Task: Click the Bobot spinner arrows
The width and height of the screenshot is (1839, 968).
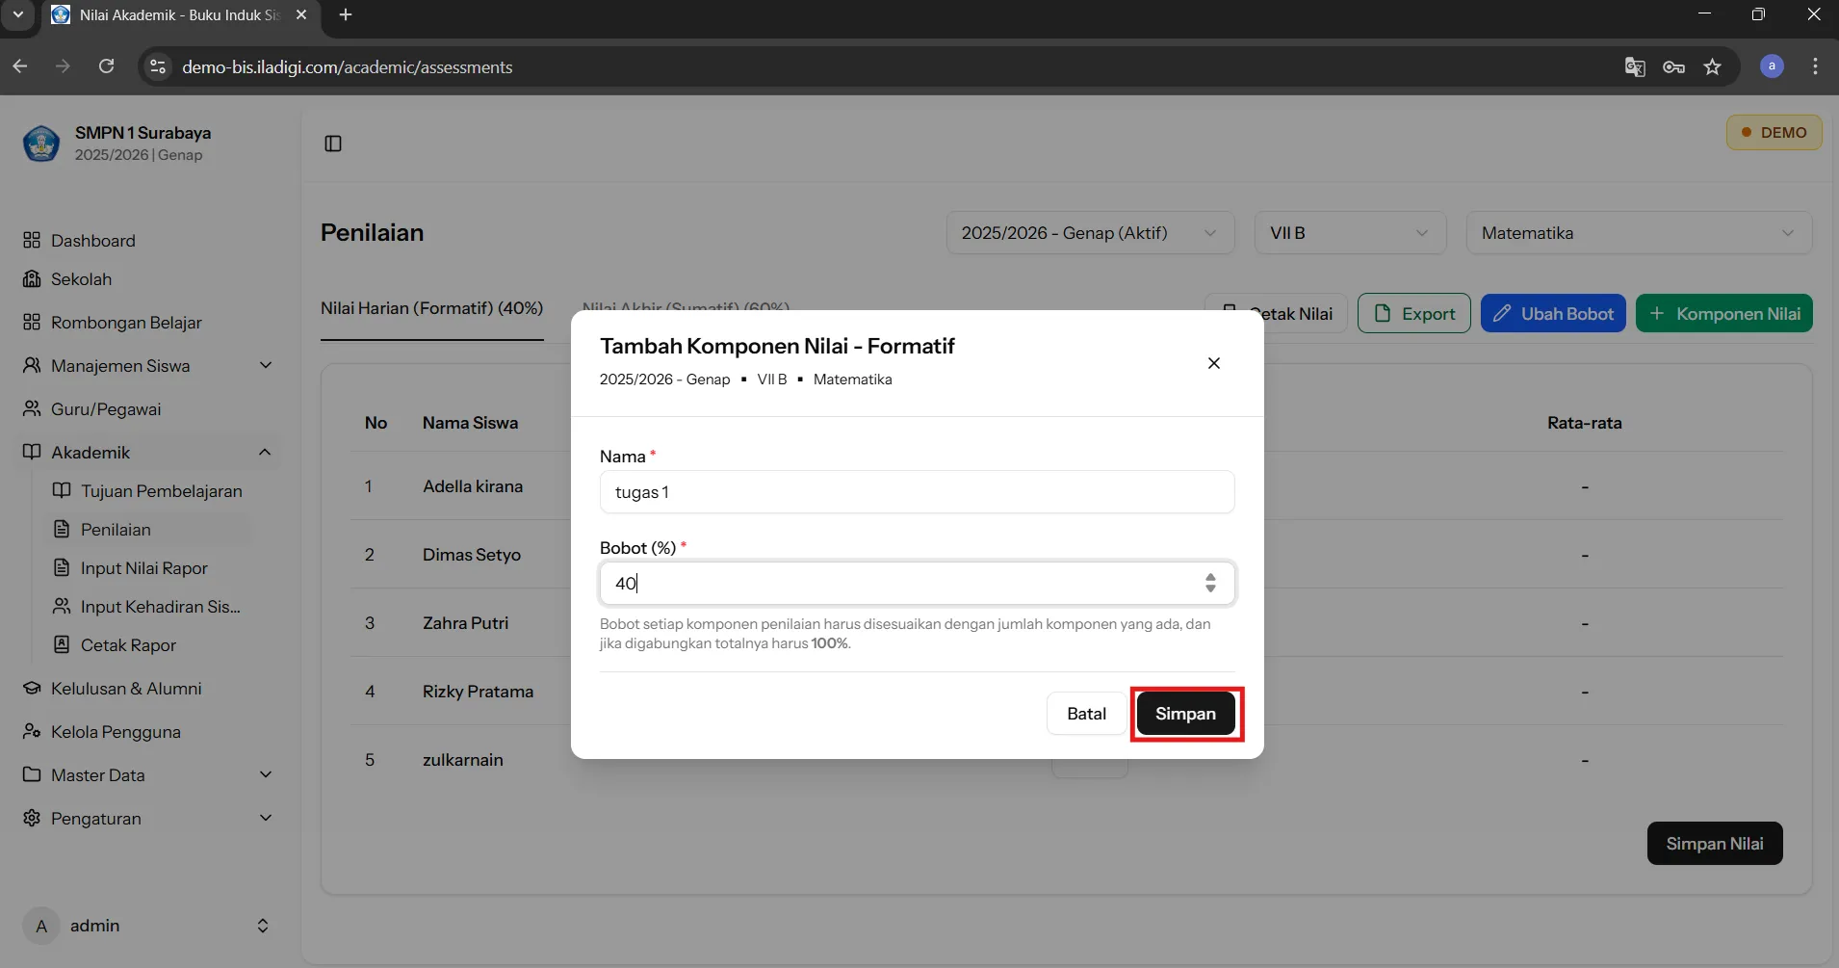Action: (x=1210, y=583)
